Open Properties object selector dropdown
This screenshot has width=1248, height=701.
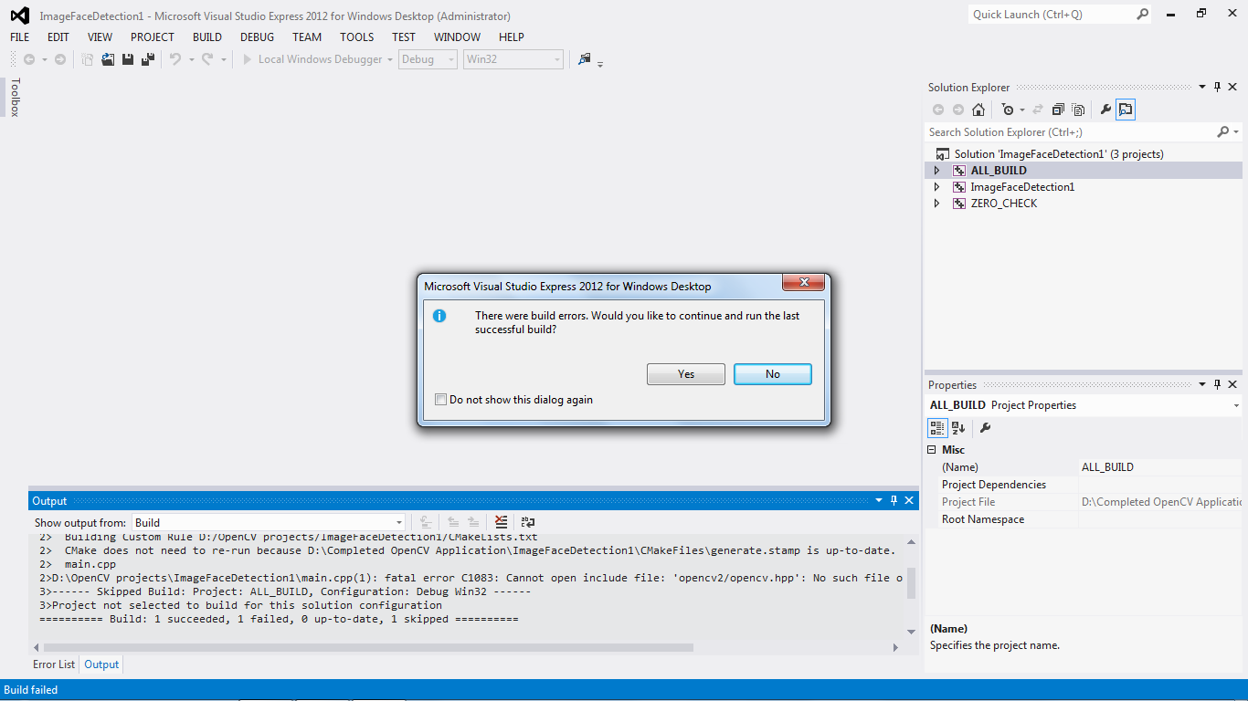coord(1236,405)
